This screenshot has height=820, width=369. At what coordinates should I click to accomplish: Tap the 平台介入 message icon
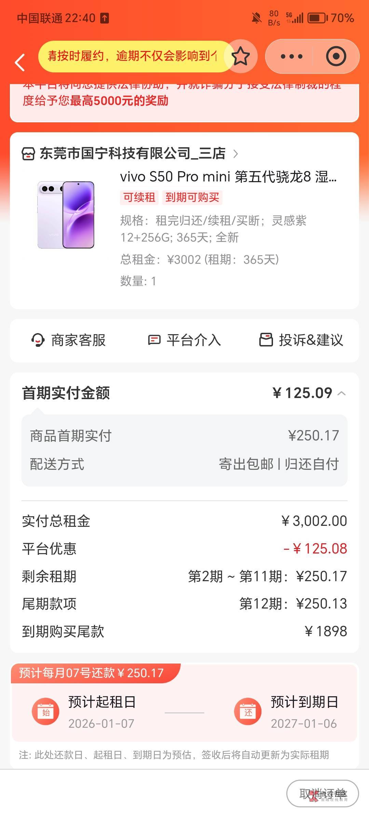click(x=154, y=340)
